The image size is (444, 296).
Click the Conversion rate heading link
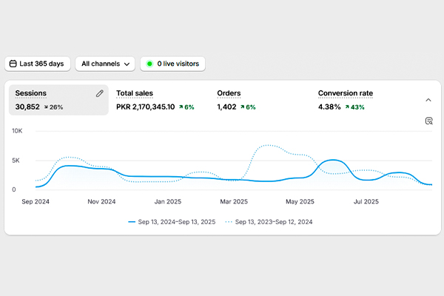click(x=345, y=93)
